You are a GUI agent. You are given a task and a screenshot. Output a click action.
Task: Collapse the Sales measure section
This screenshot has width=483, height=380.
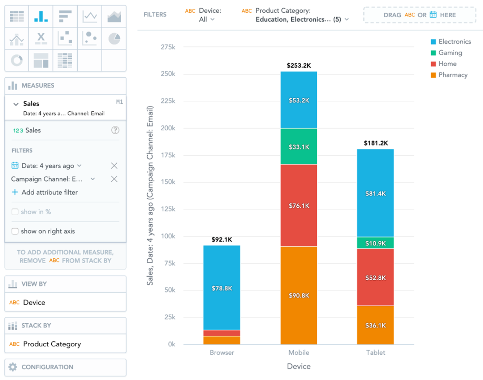click(x=16, y=104)
